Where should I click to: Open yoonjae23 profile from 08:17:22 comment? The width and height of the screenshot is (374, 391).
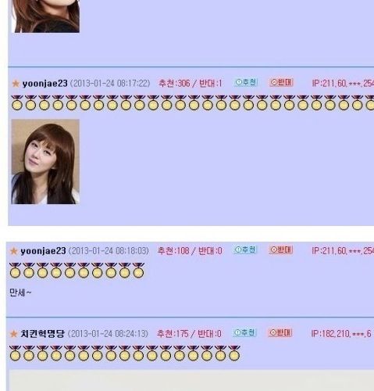pyautogui.click(x=45, y=84)
